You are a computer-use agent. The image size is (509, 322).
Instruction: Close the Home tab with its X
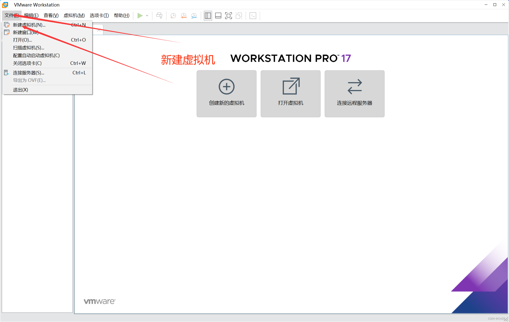coord(99,30)
